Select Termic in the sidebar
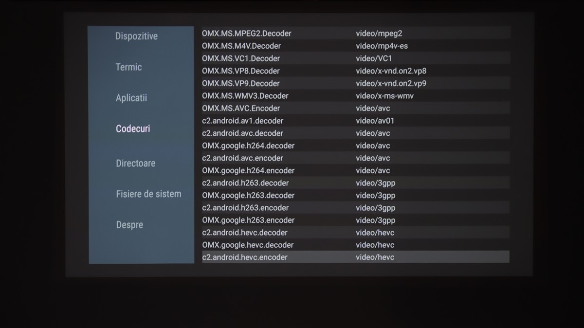Screen dimensions: 584x328 coord(129,67)
